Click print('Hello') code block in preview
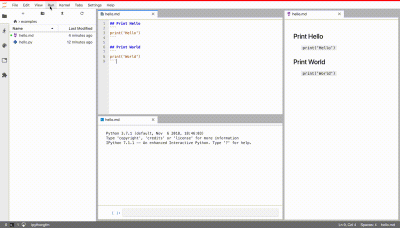The image size is (400, 228). pyautogui.click(x=318, y=48)
